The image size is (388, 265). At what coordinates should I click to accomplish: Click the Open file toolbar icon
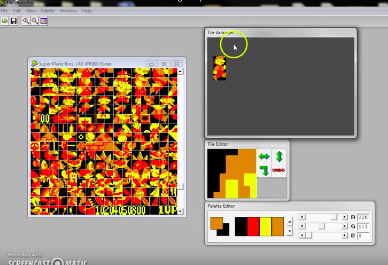[5, 21]
